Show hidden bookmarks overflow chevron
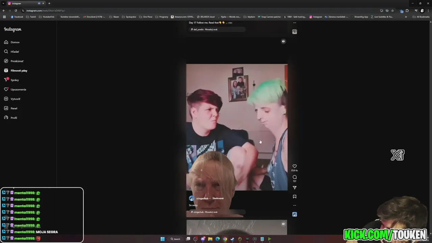This screenshot has height=243, width=432. [x=406, y=17]
